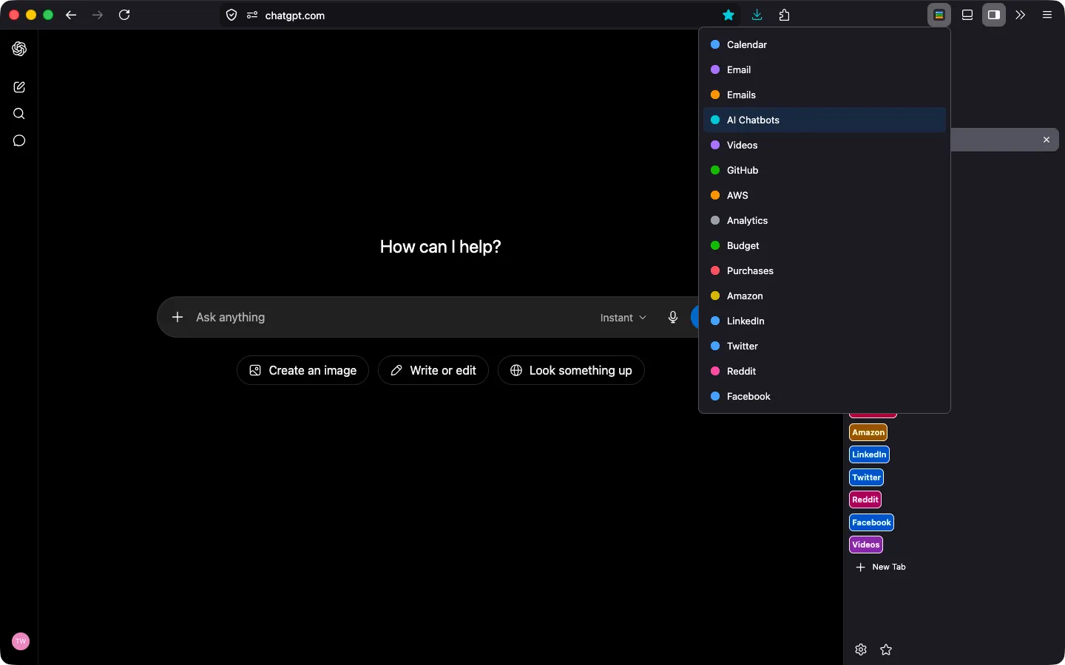Select Analytics group entry
The width and height of the screenshot is (1065, 665).
(x=825, y=220)
